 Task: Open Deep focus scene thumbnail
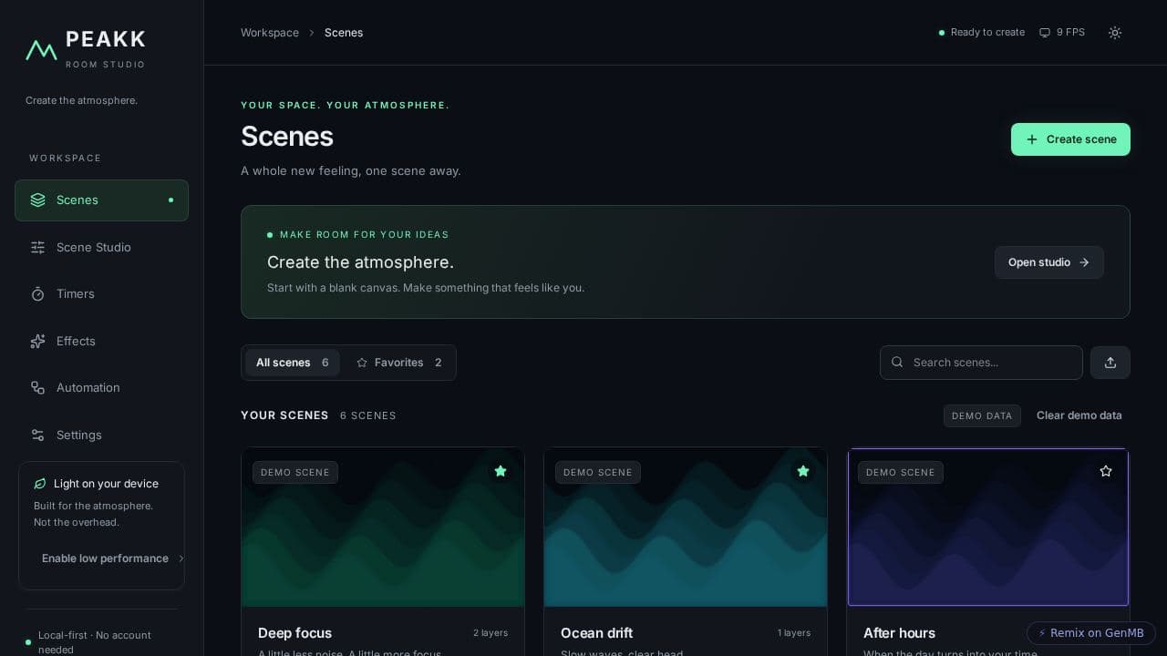coord(383,527)
